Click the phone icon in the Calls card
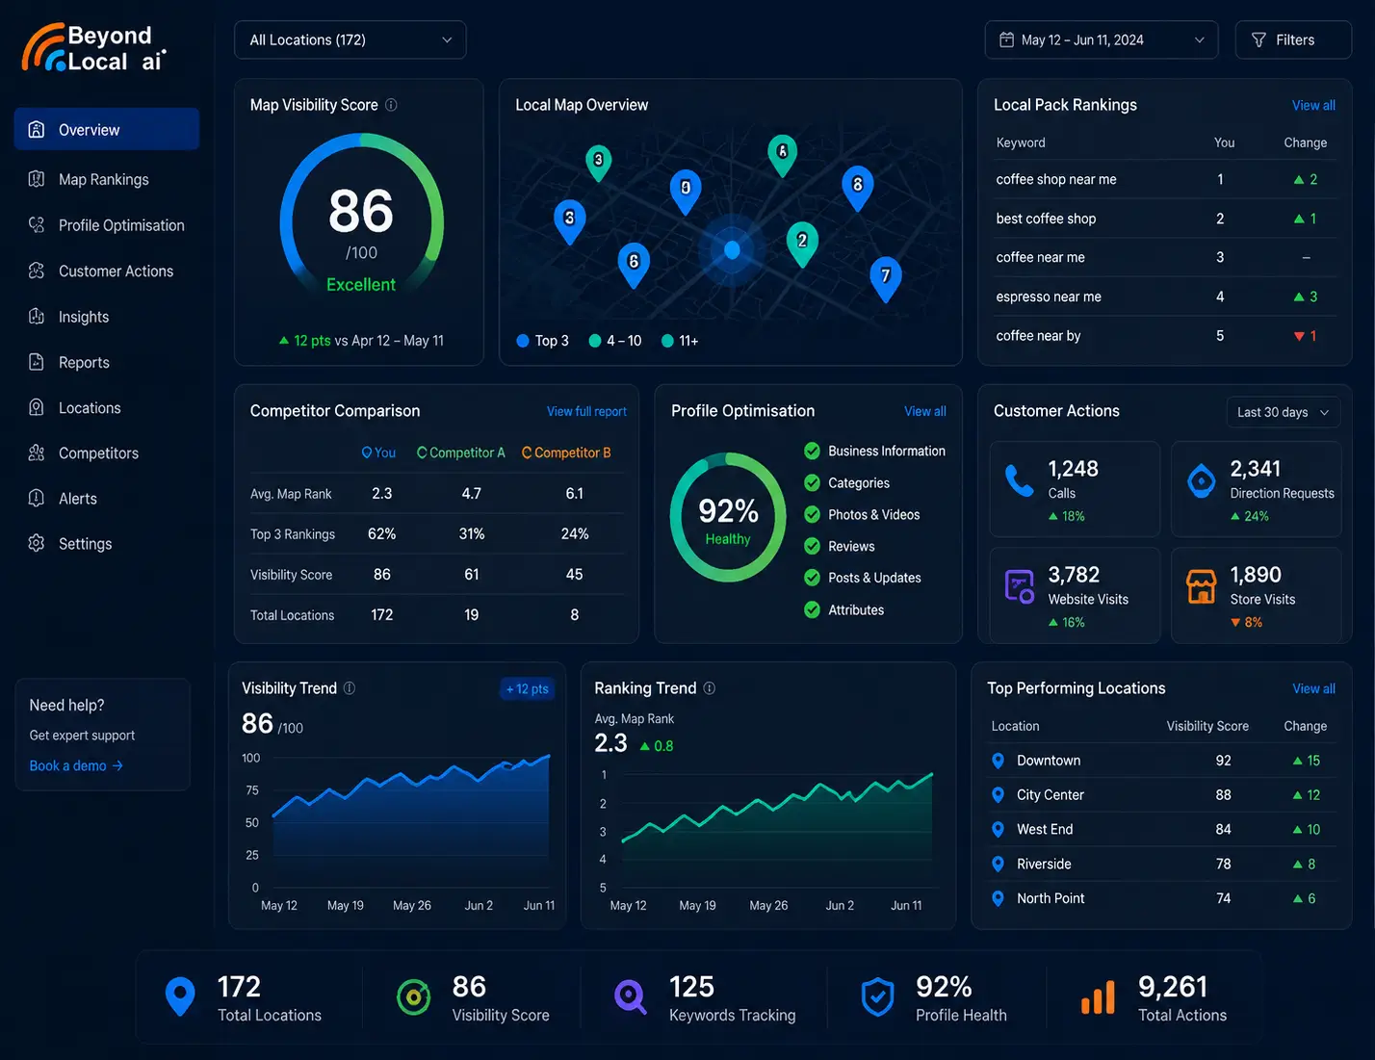Viewport: 1375px width, 1060px height. pos(1019,479)
